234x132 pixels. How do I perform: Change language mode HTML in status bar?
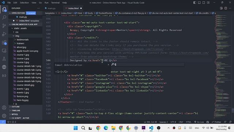[x=189, y=122]
